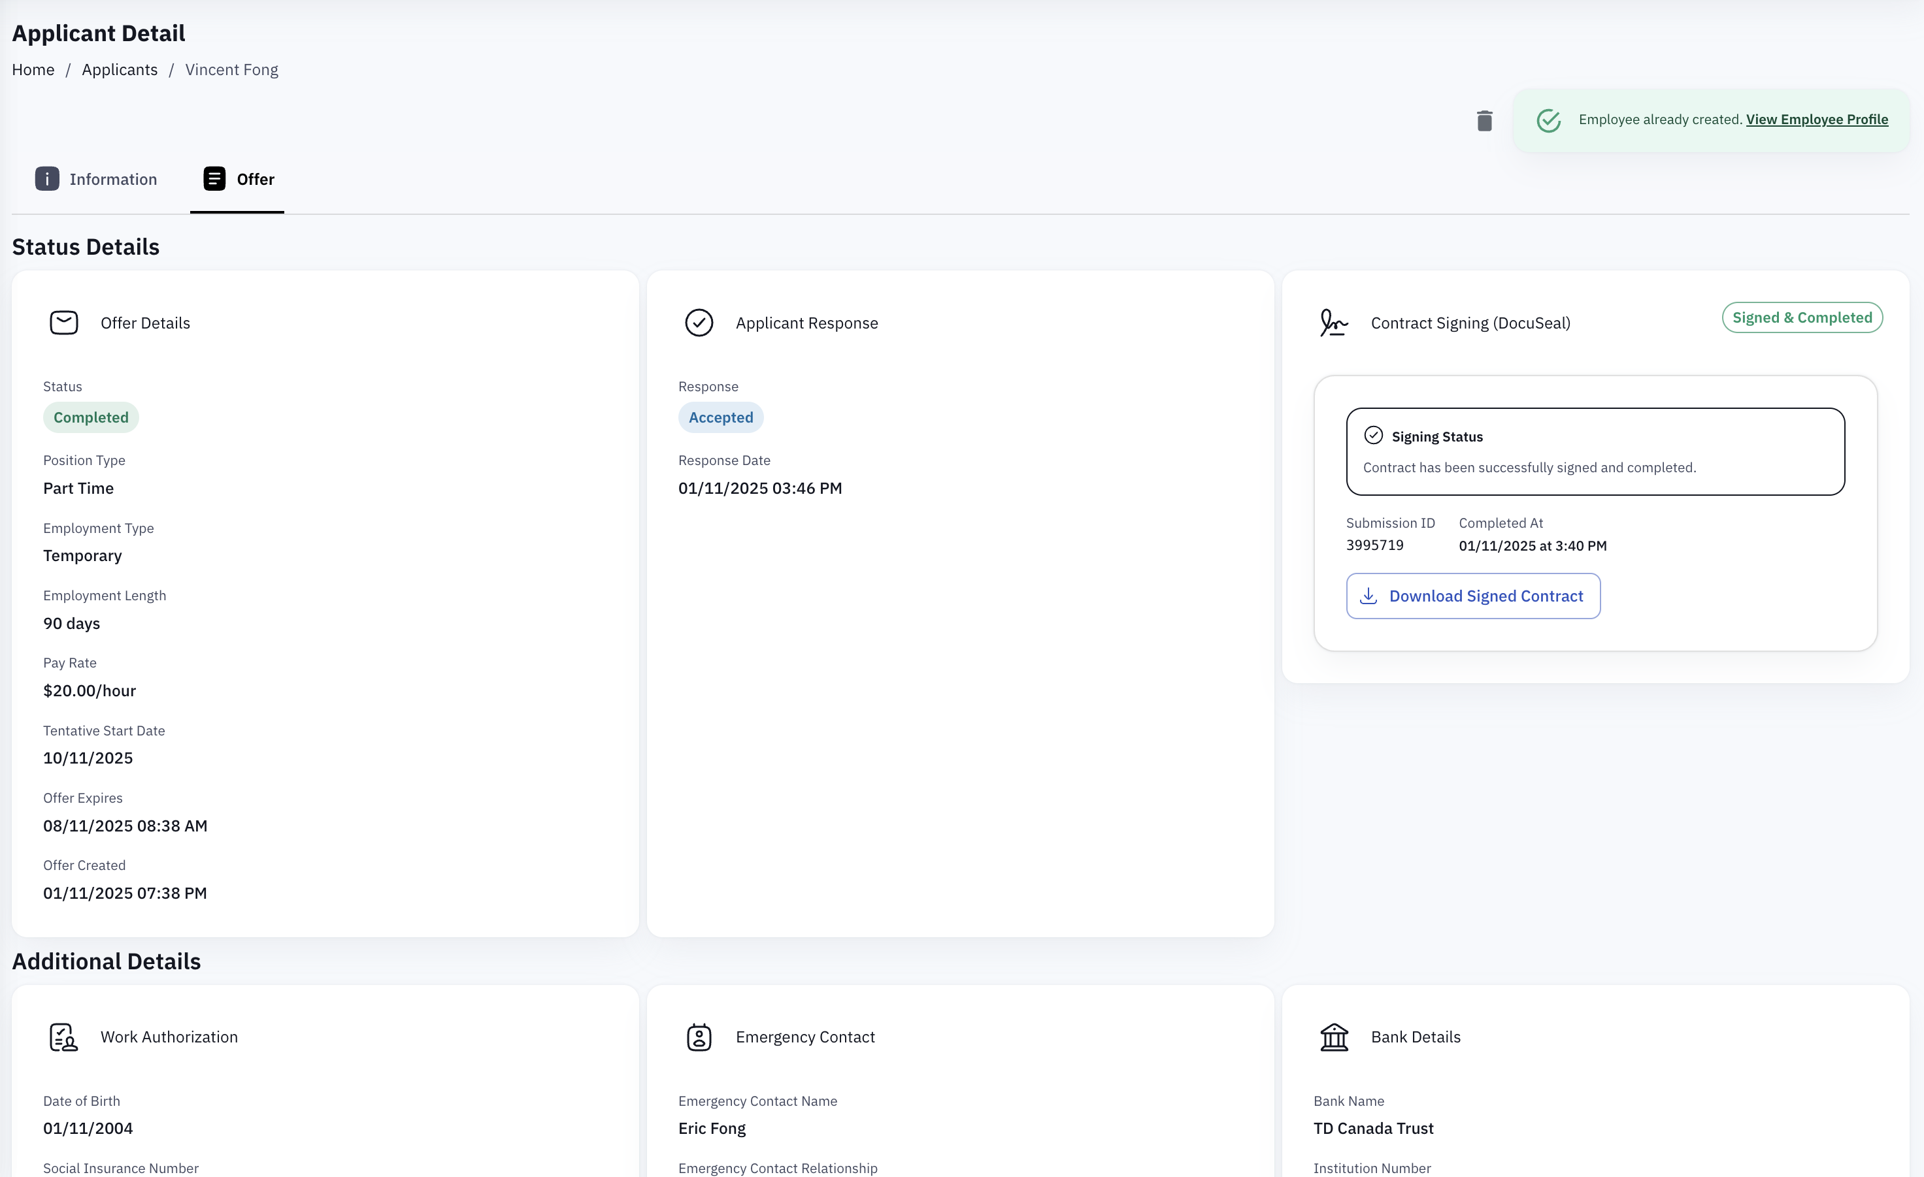Click the Completed At 01/11/2025 at 3:40 PM
The width and height of the screenshot is (1924, 1177).
(1532, 545)
